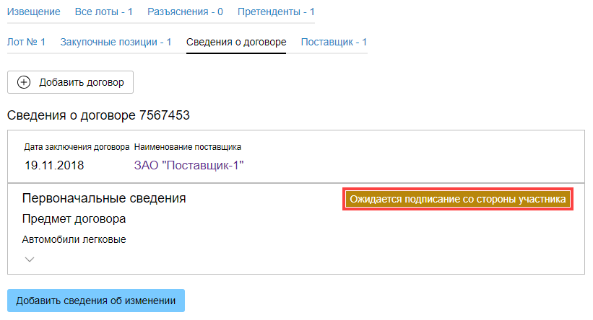
Task: Open the Поставщик - 1 tab
Action: (x=334, y=42)
